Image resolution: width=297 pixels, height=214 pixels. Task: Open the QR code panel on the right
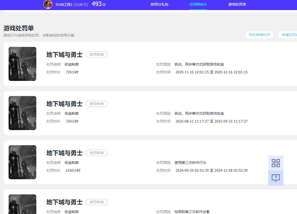[x=276, y=163]
